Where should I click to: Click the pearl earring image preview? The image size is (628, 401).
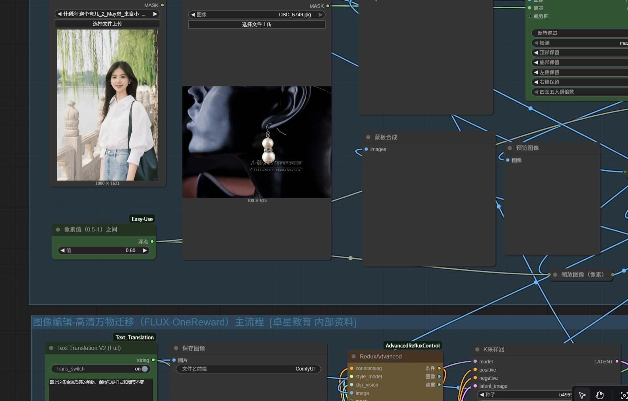click(257, 142)
